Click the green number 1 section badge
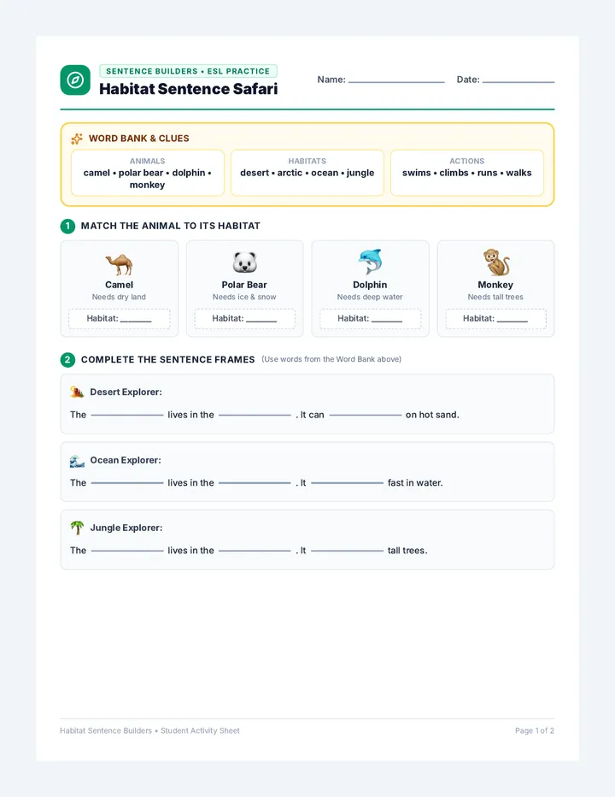Image resolution: width=615 pixels, height=797 pixels. click(67, 227)
